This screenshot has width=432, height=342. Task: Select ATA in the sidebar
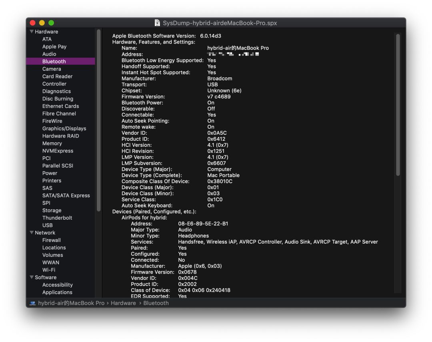[47, 39]
